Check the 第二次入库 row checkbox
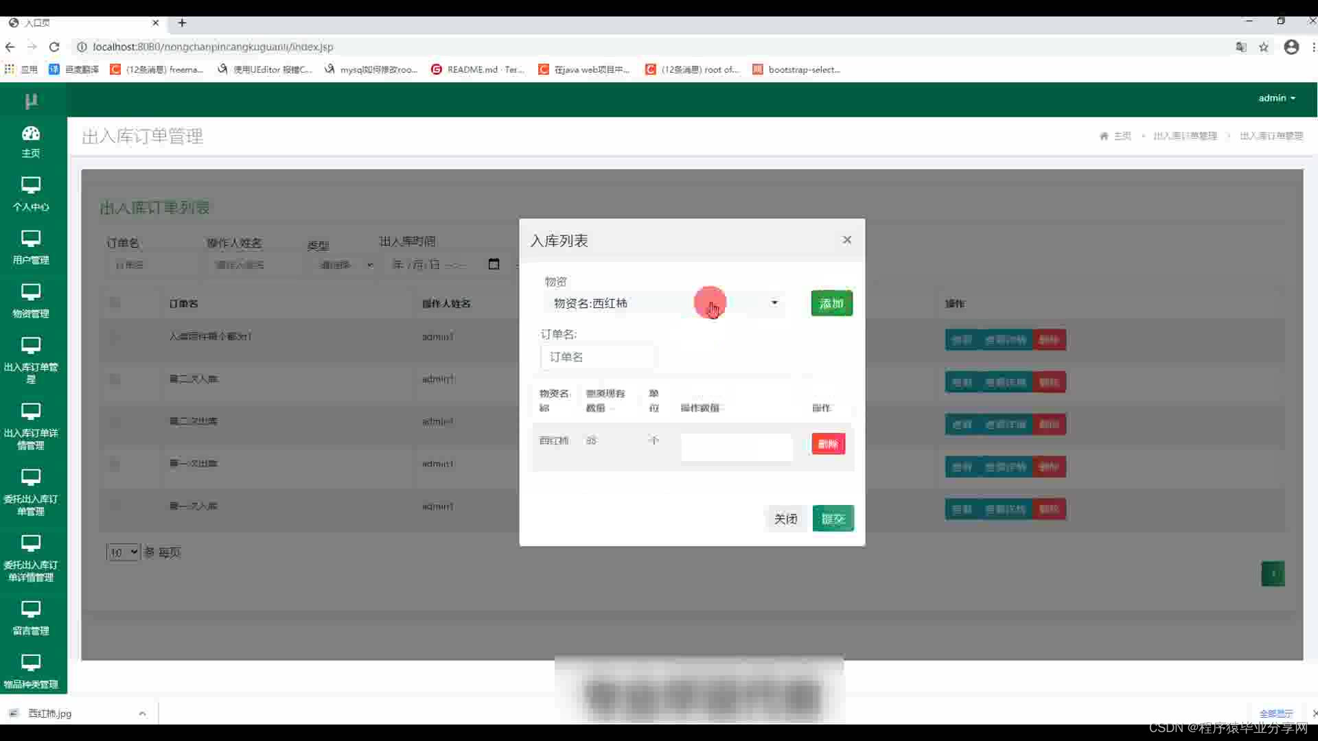This screenshot has height=741, width=1318. (x=115, y=379)
